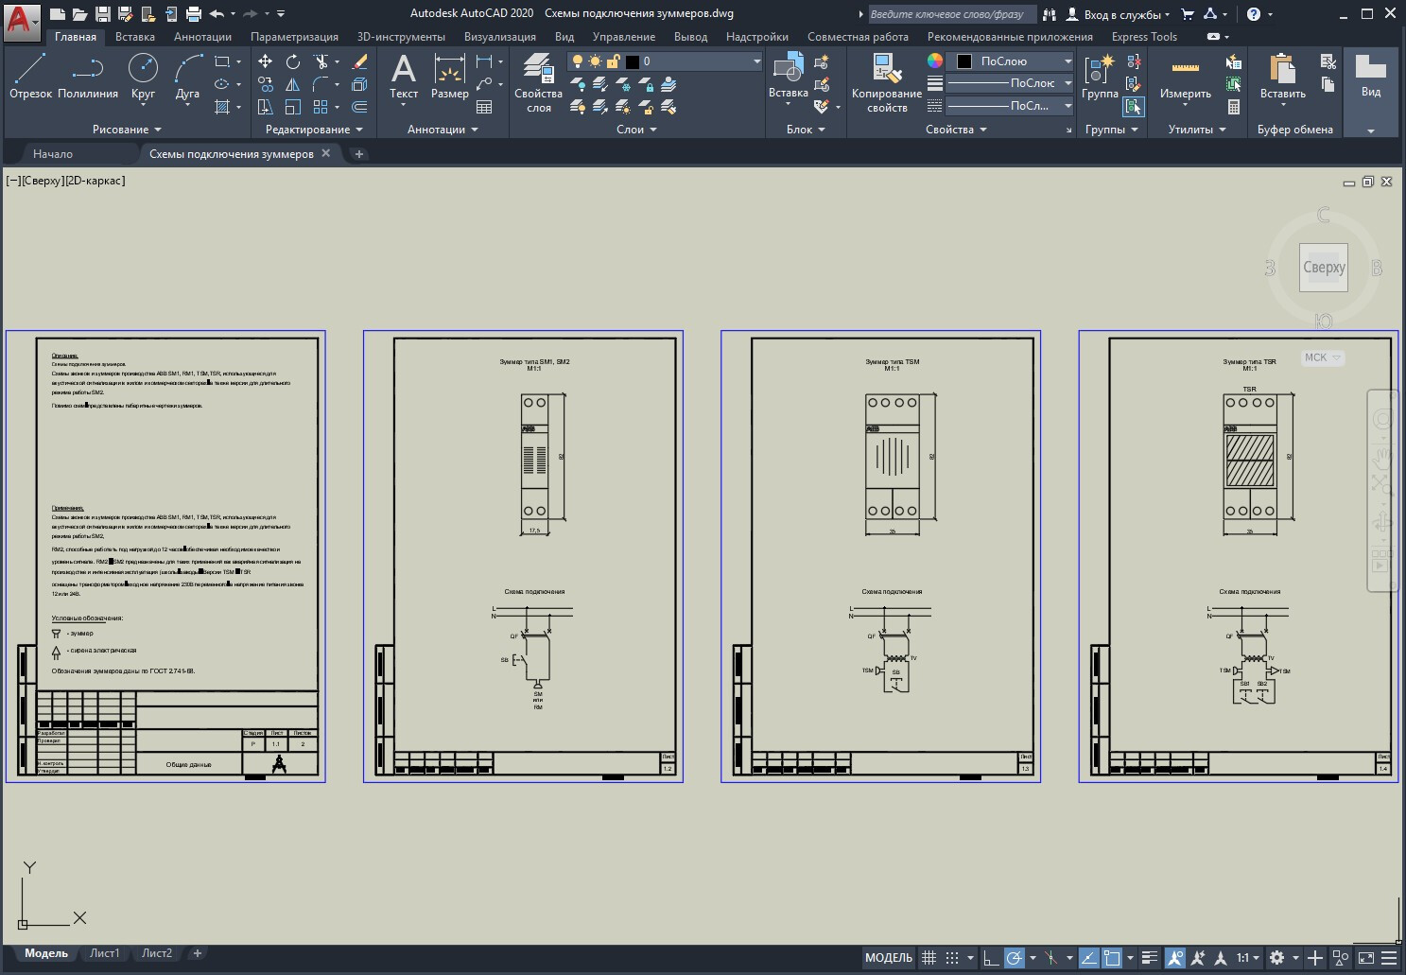
Task: Open the layer selection dropdown
Action: [x=664, y=61]
